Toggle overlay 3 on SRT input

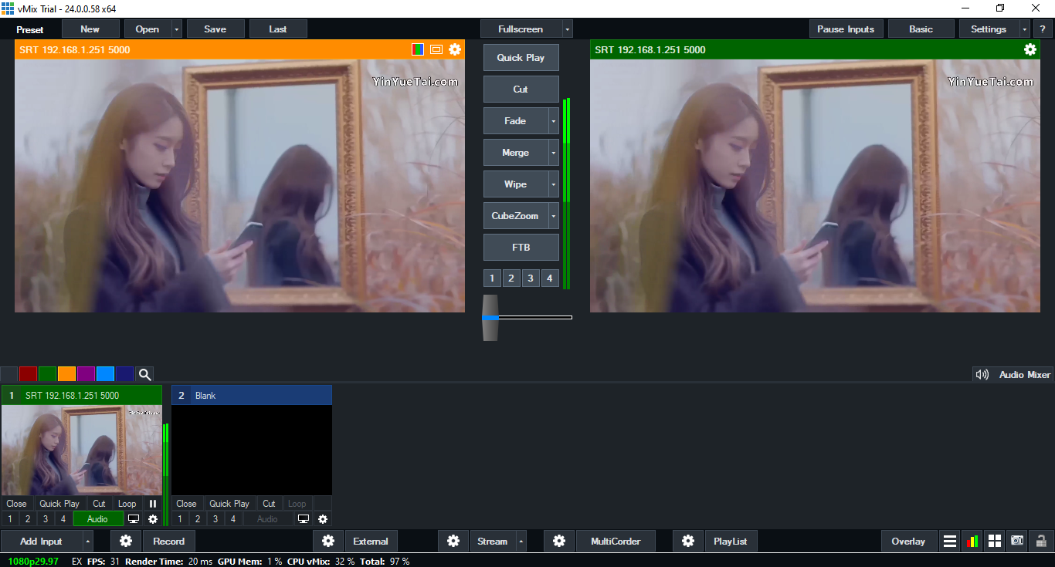pos(46,519)
